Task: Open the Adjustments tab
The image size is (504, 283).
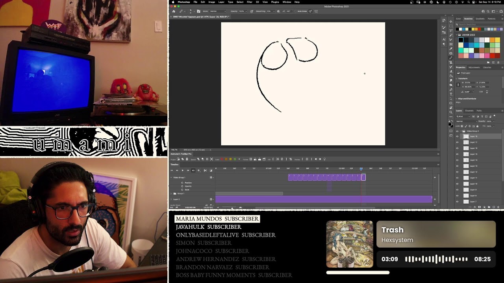Action: (x=474, y=67)
